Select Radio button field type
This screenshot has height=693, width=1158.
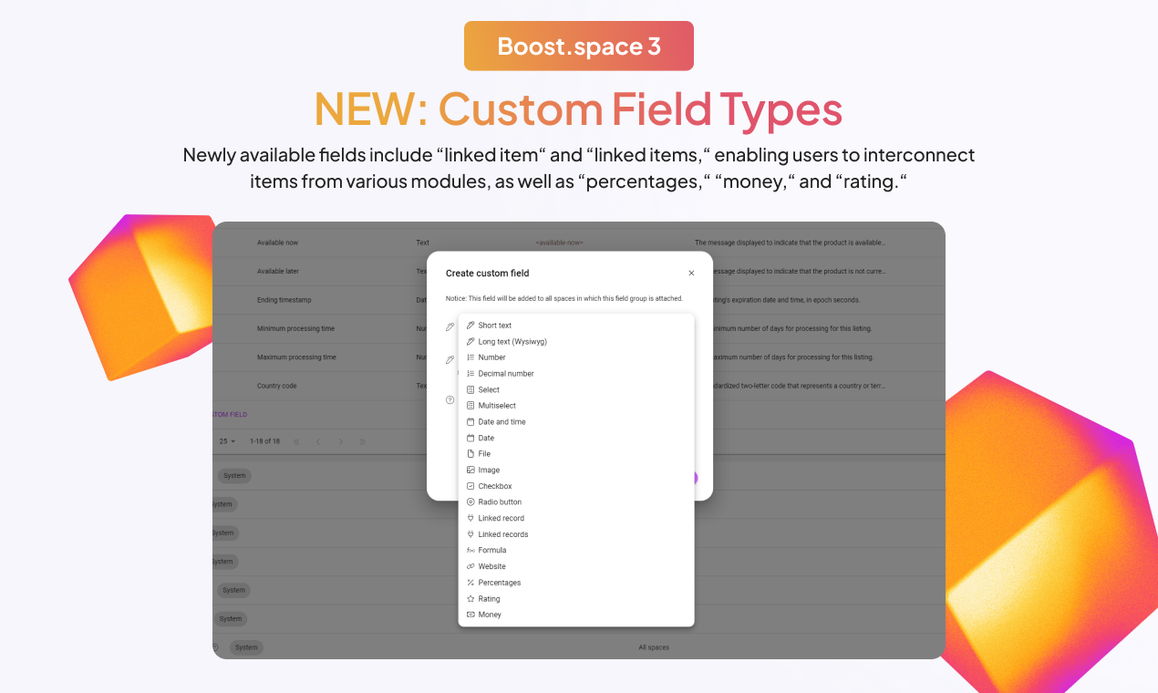tap(576, 502)
